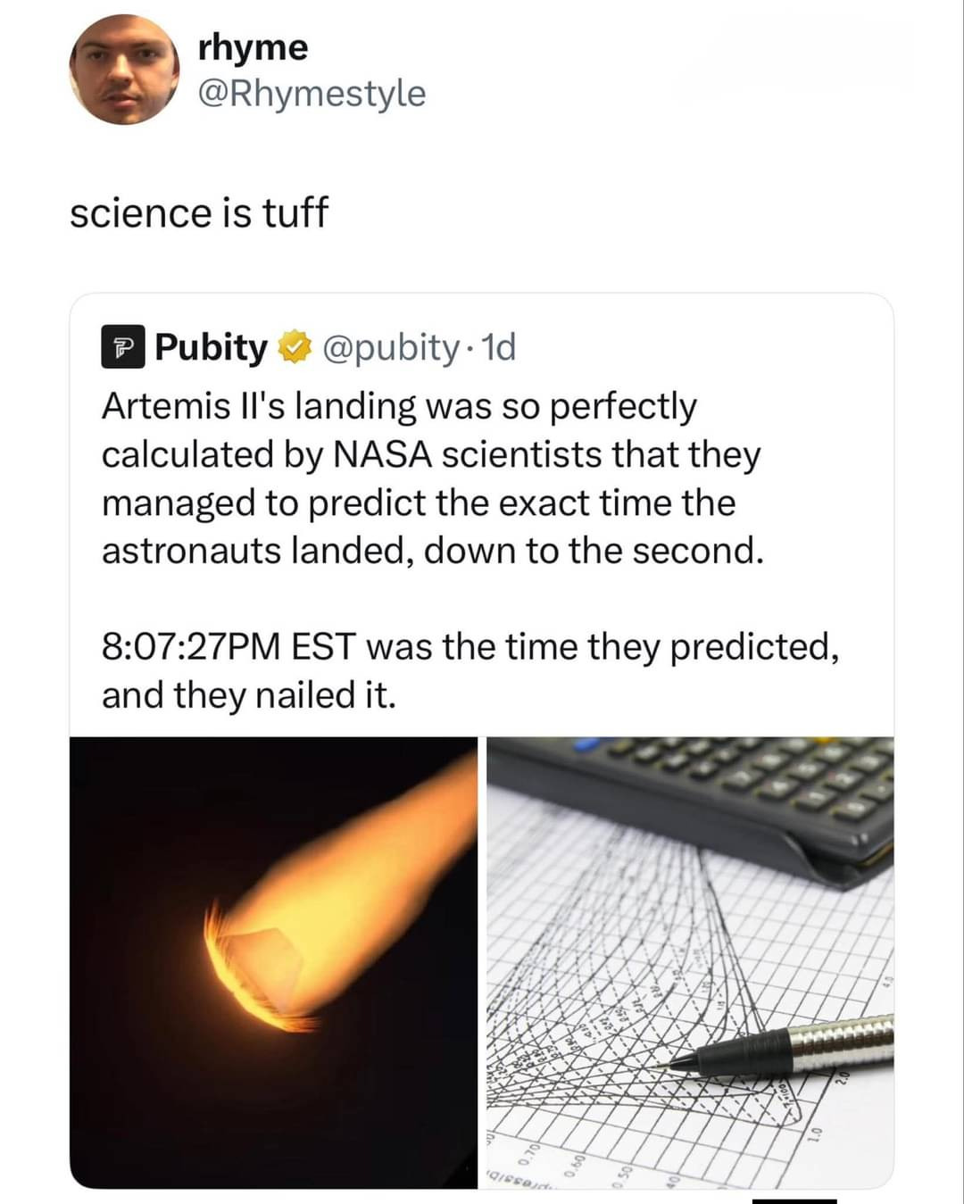Click the "science is tuff" post text

click(199, 212)
